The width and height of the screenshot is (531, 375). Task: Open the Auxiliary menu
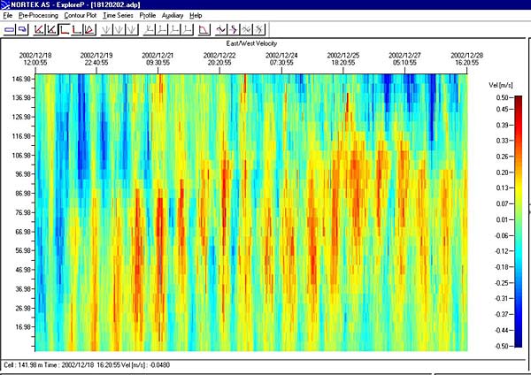tap(173, 16)
